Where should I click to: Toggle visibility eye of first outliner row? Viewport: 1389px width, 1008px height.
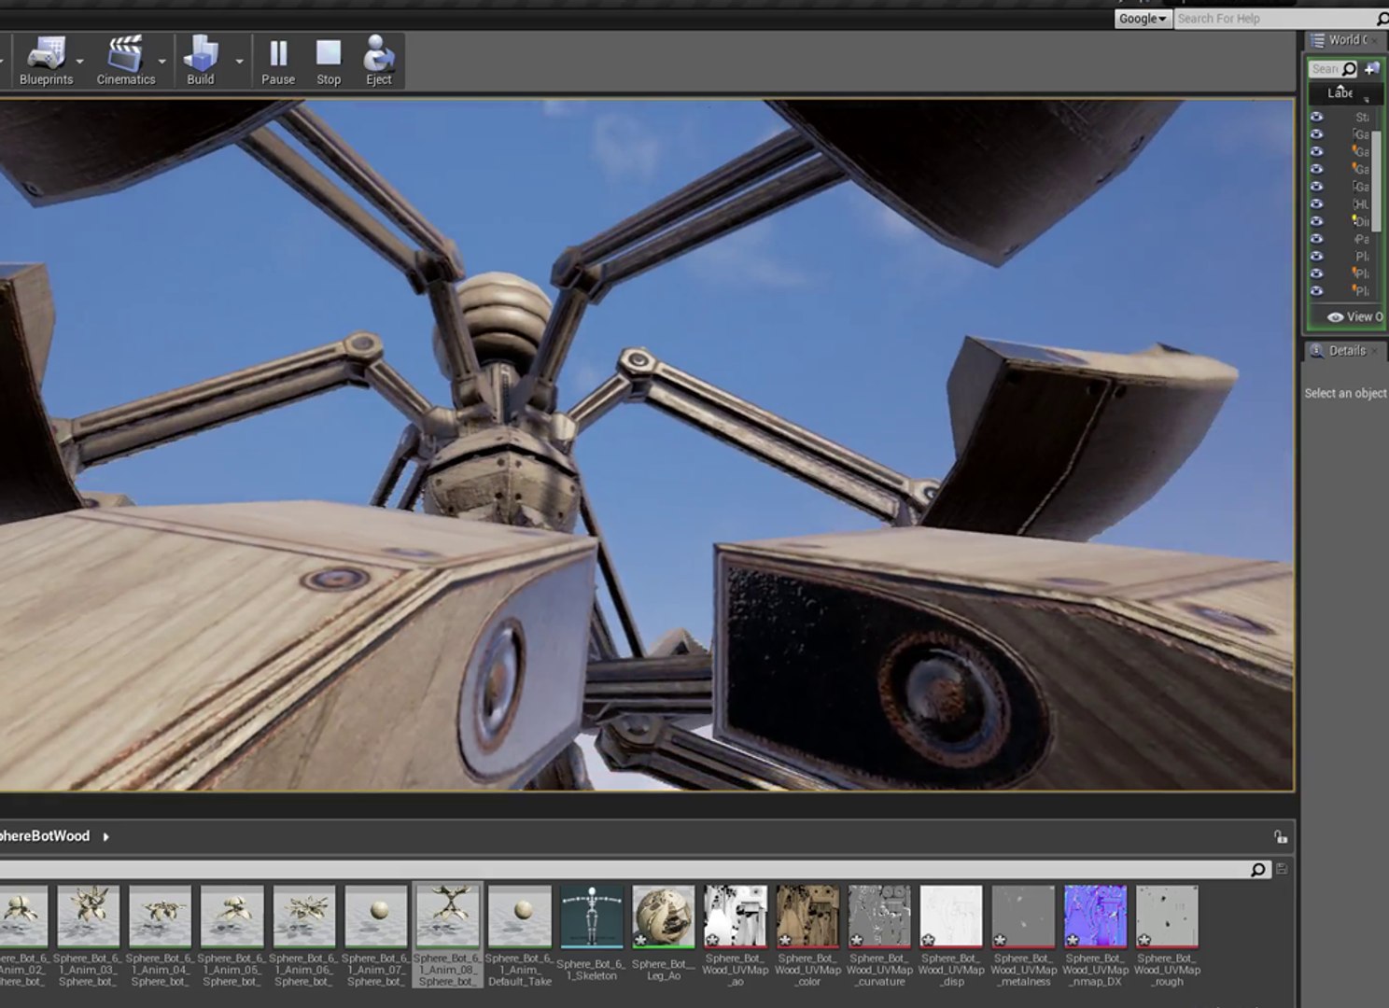pyautogui.click(x=1317, y=117)
